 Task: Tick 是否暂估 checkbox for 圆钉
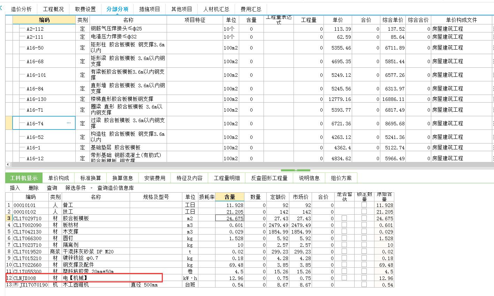click(x=344, y=238)
